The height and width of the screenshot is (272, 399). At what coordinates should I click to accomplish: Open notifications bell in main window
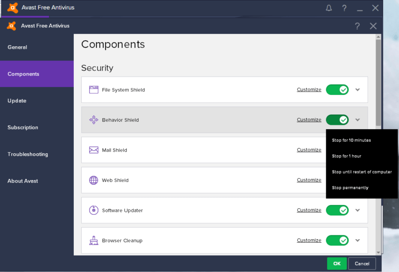[x=329, y=8]
